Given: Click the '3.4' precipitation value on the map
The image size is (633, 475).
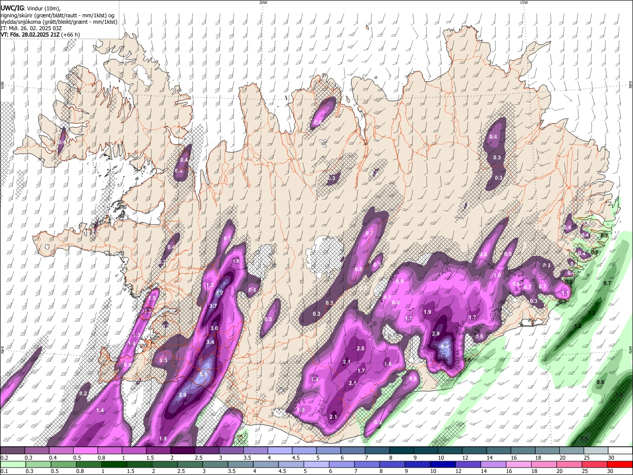Looking at the screenshot, I should point(210,342).
